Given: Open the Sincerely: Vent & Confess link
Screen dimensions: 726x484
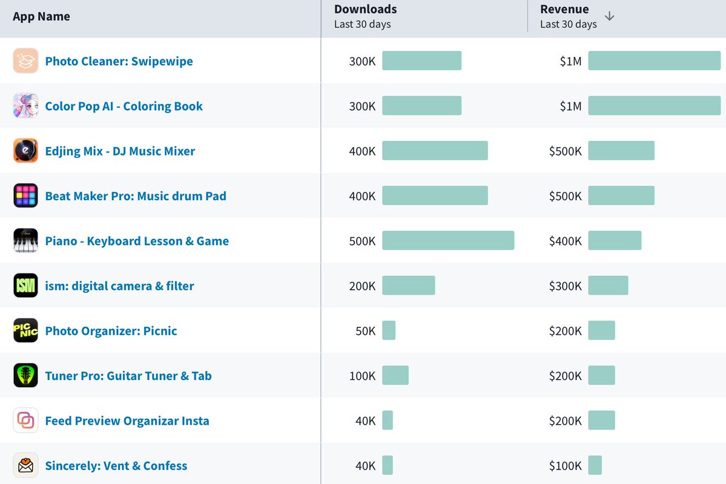Looking at the screenshot, I should [x=116, y=465].
